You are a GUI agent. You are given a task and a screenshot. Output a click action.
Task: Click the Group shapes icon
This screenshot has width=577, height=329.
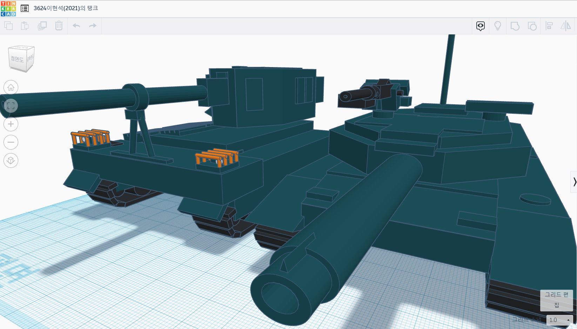(515, 26)
